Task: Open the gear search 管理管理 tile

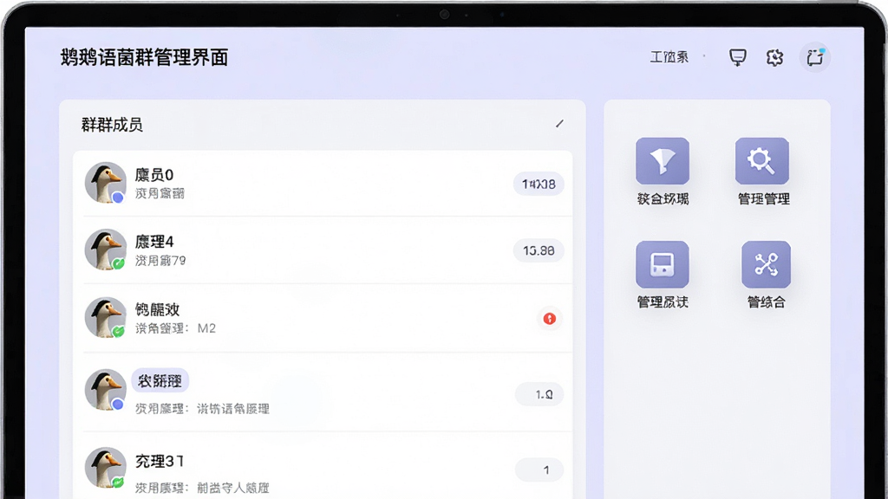Action: tap(762, 160)
